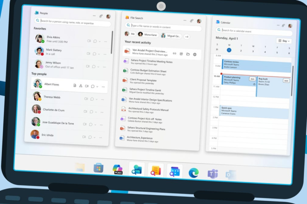Open account avatar in Calendar window
Image resolution: width=307 pixels, height=204 pixels.
tap(290, 26)
